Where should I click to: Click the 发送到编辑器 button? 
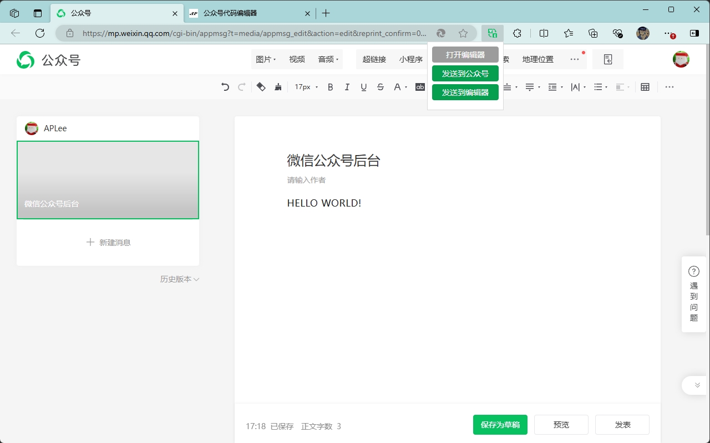[x=465, y=92]
